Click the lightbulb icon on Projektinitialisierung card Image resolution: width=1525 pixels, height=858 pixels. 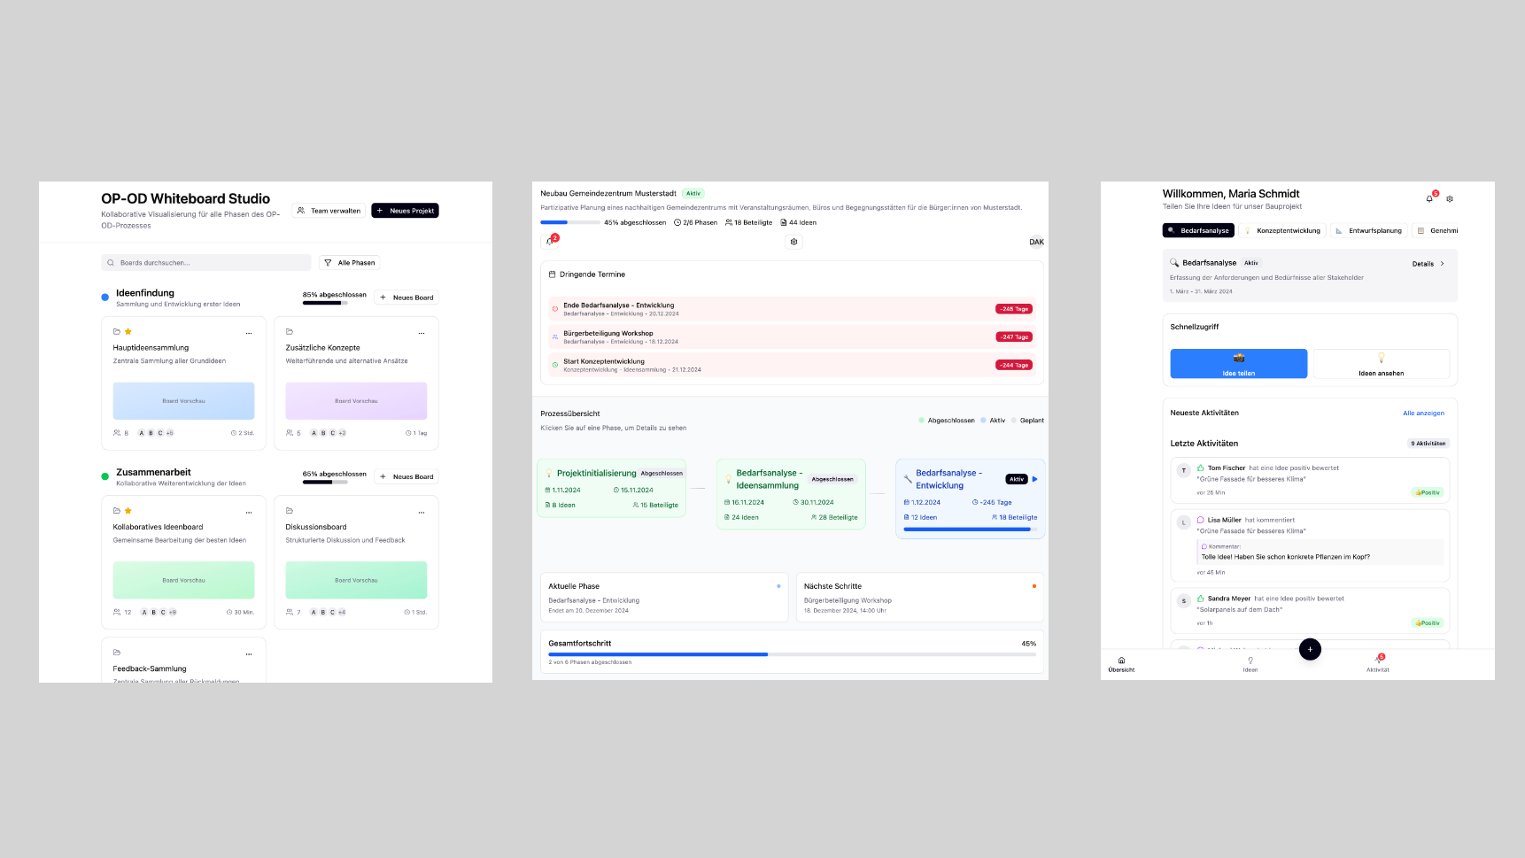click(549, 473)
